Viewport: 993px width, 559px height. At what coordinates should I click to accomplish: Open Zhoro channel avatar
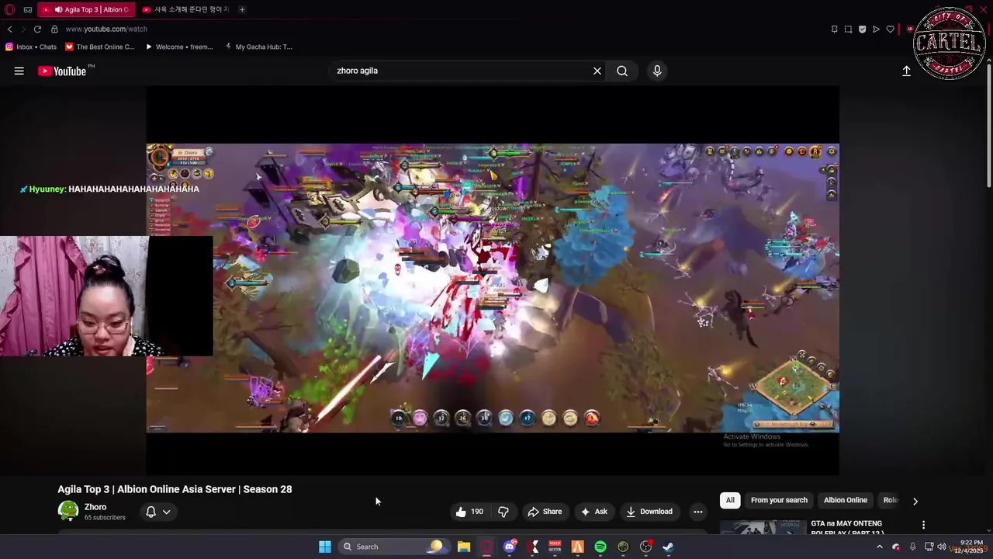click(x=68, y=510)
